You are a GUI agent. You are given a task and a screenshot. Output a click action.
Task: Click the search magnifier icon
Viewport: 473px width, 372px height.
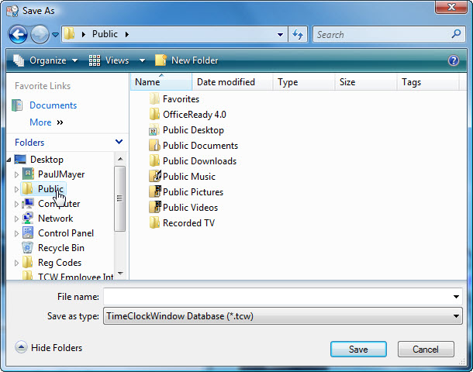click(456, 35)
